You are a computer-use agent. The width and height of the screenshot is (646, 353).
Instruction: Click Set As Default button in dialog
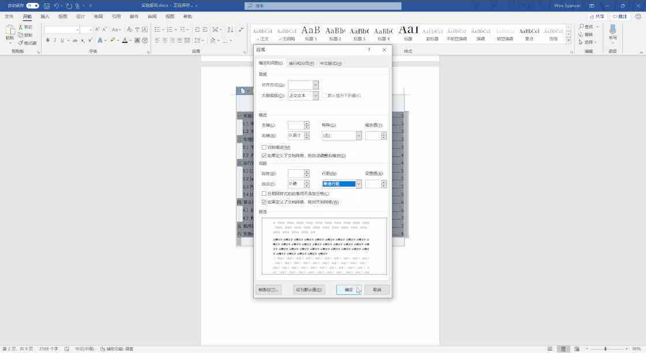[x=309, y=290]
